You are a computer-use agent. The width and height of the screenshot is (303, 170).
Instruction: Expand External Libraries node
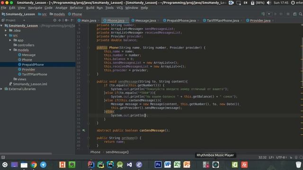(1, 89)
